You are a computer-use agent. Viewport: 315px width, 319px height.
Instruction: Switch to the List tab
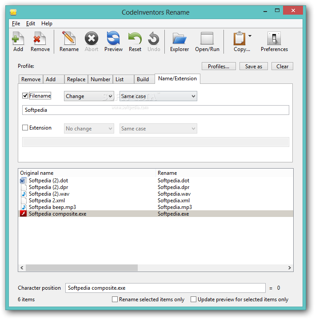pyautogui.click(x=124, y=79)
